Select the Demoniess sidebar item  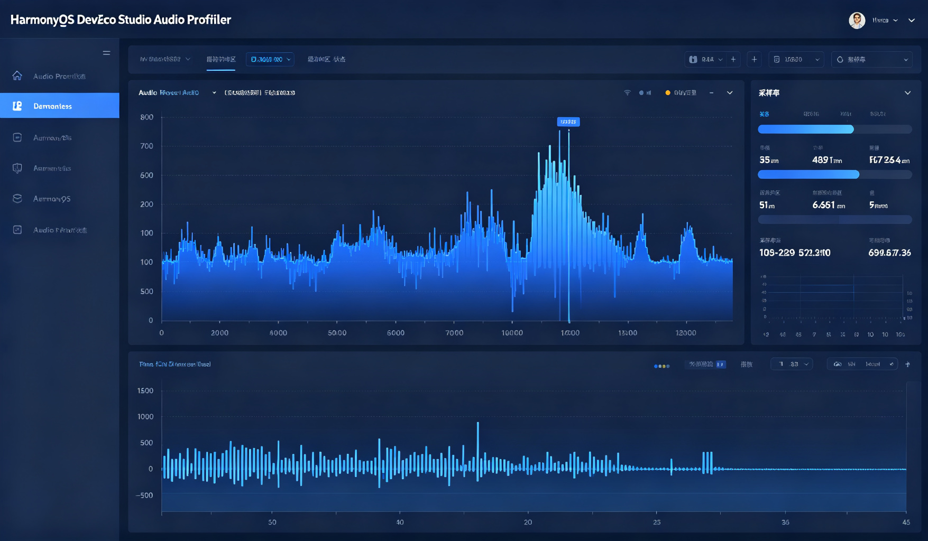click(60, 106)
